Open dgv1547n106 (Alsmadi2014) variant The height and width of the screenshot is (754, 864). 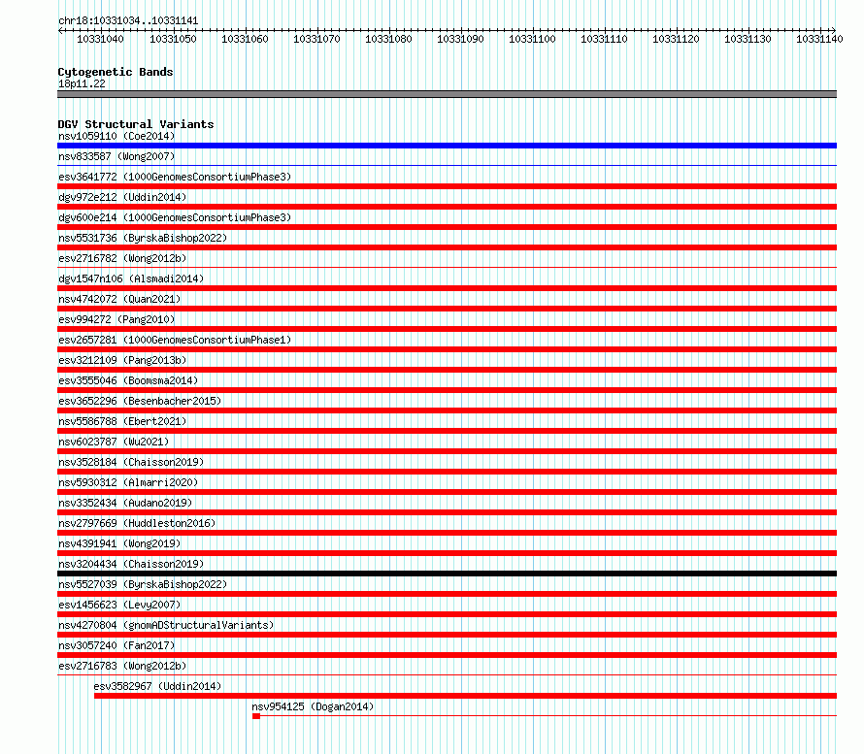tap(131, 279)
